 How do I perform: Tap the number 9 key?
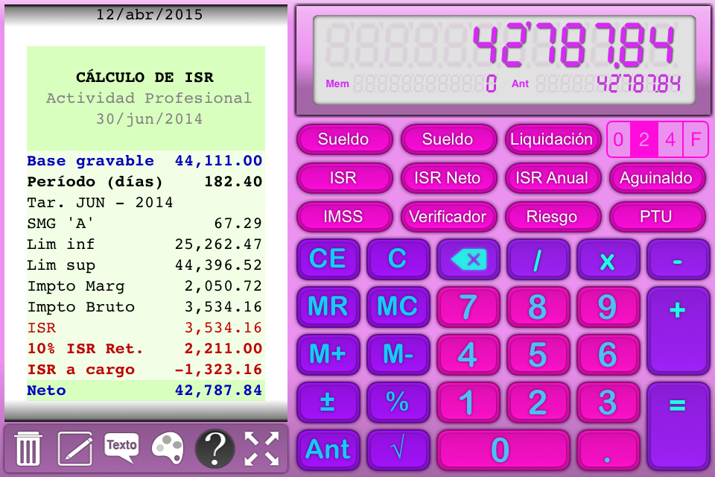(608, 307)
